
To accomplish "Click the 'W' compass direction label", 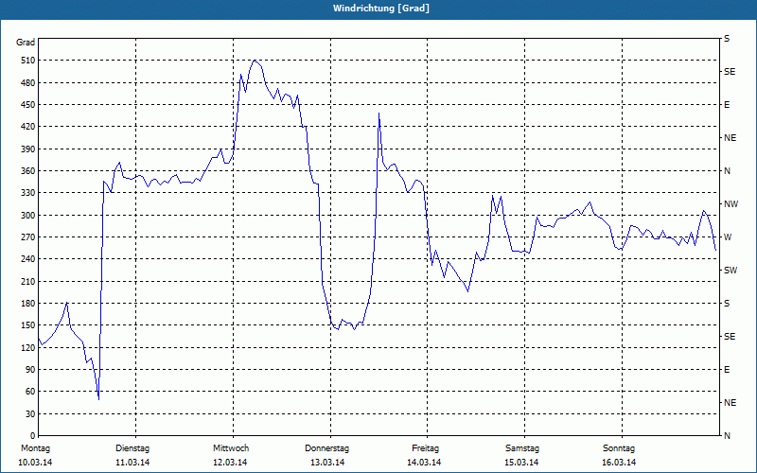I will (728, 237).
